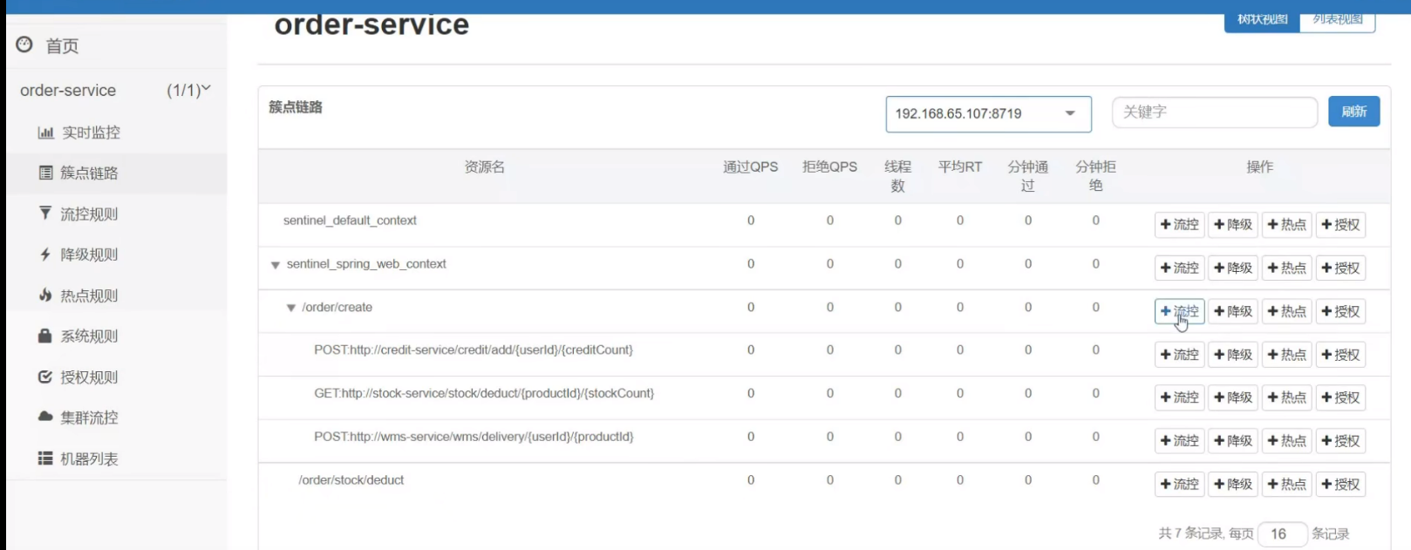Viewport: 1411px width, 550px height.
Task: Open the 192.168.65.107:8719 machine dropdown
Action: coord(988,114)
